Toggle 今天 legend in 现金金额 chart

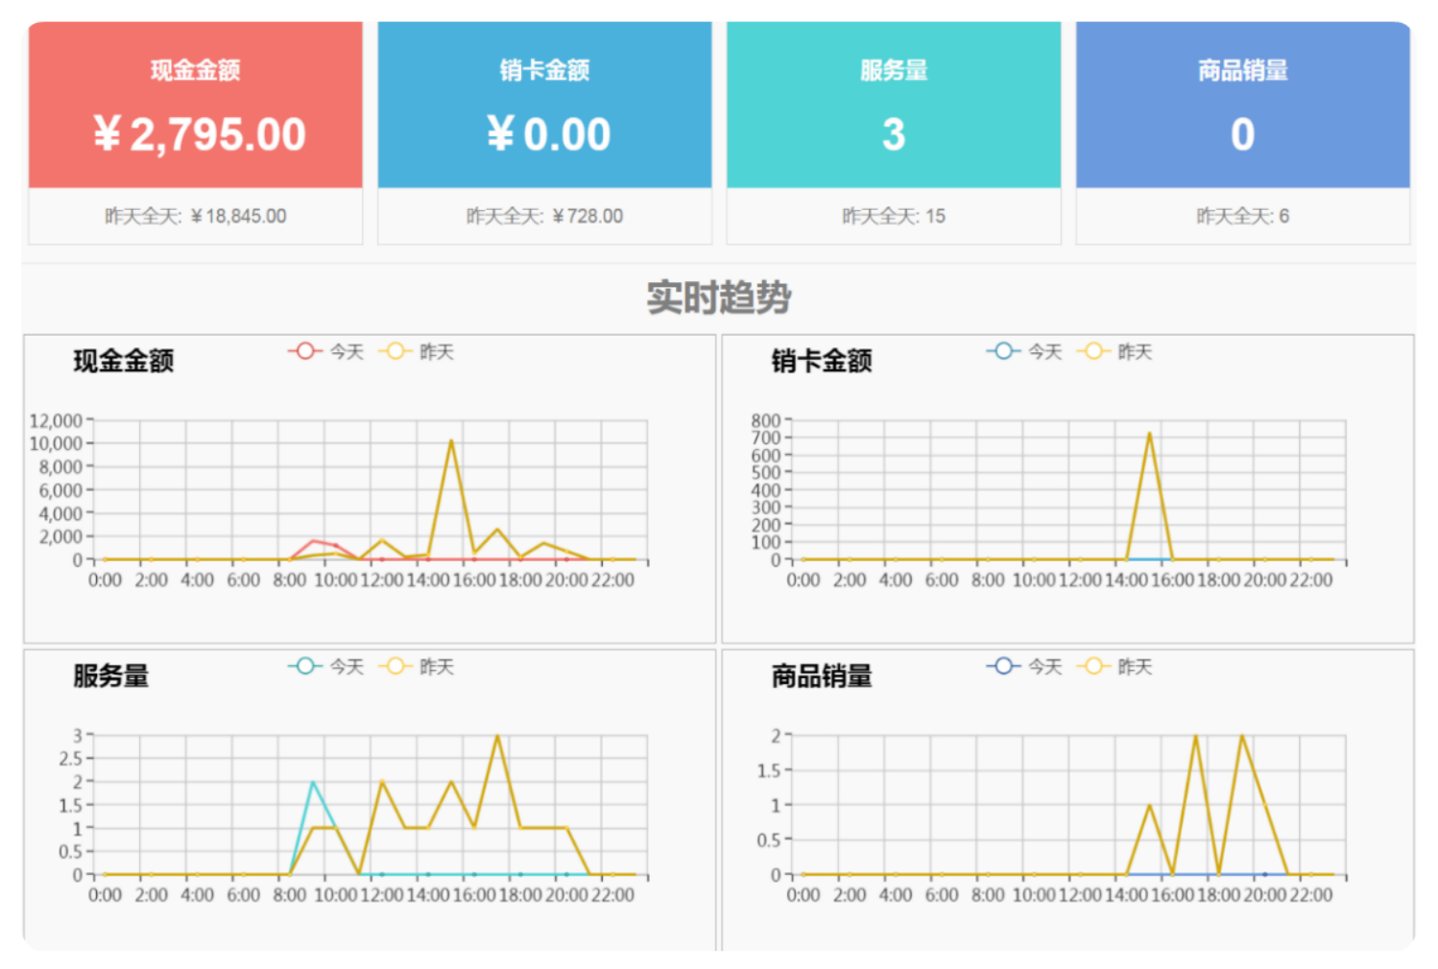[x=325, y=352]
